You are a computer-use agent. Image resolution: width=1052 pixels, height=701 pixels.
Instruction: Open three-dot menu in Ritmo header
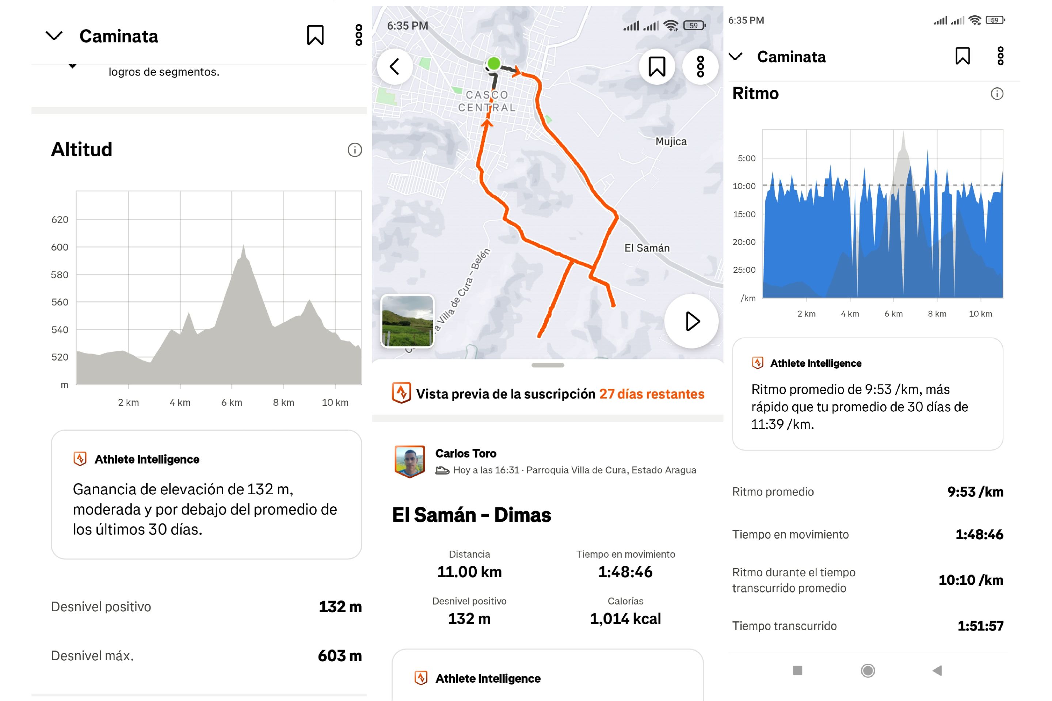[x=1000, y=56]
